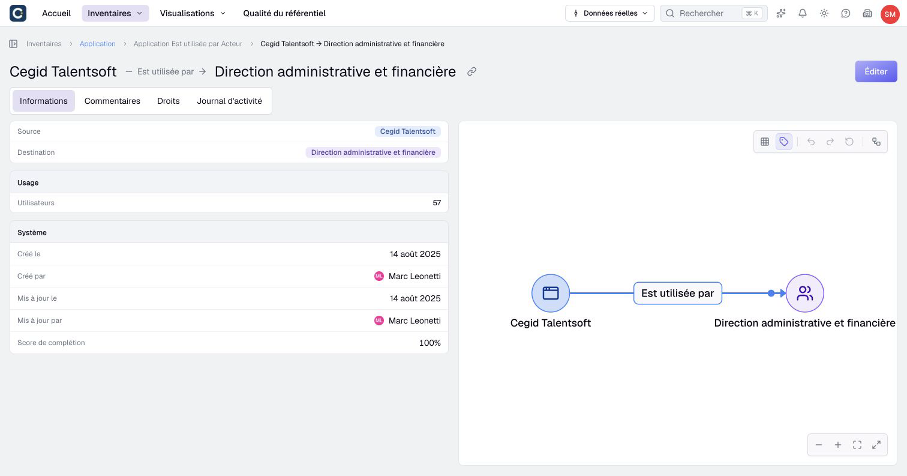The width and height of the screenshot is (907, 476).
Task: Select the Cegid Talentsoft application node
Action: tap(551, 293)
